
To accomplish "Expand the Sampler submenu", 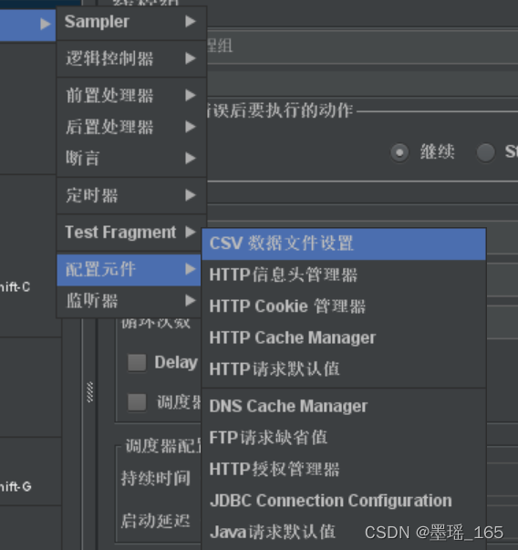I will pyautogui.click(x=131, y=22).
